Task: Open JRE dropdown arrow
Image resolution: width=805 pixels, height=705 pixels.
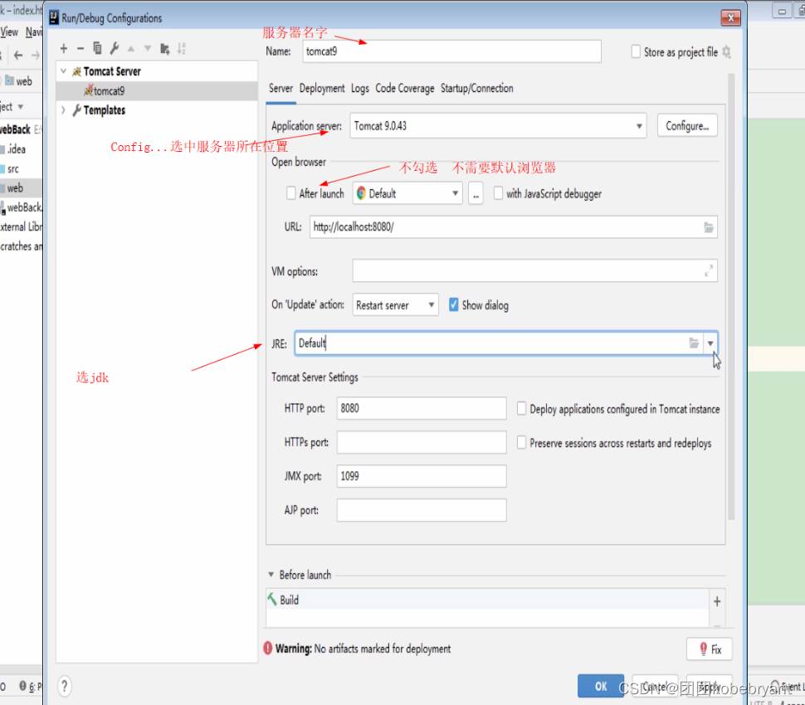Action: (710, 343)
